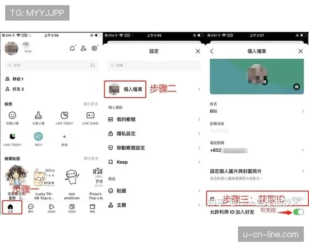This screenshot has width=309, height=247.
Task: Open the oyo emoticon sticker pack
Action: [72, 185]
